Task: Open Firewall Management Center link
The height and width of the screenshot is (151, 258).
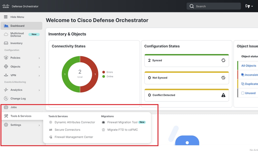Action: pyautogui.click(x=74, y=137)
